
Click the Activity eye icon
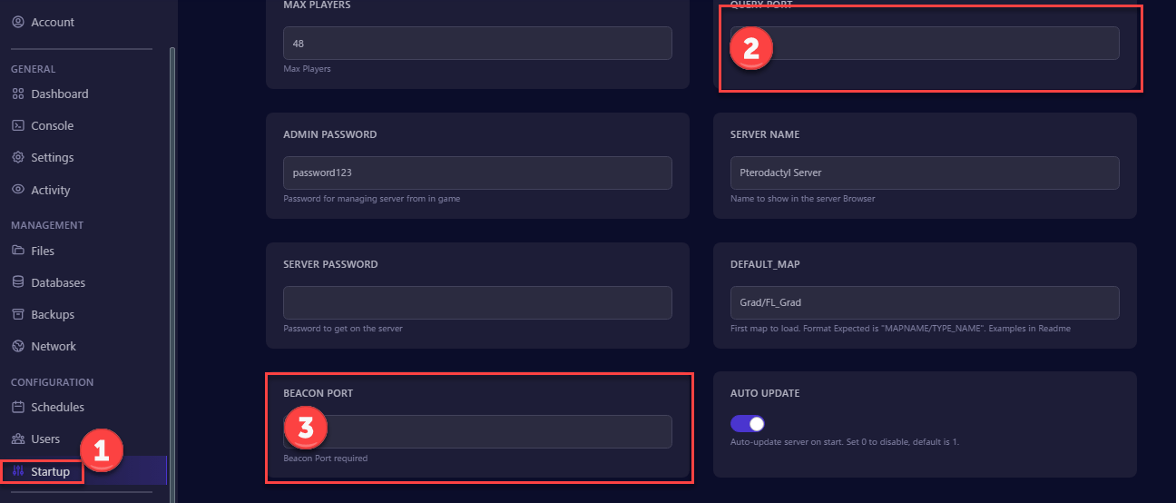pos(18,190)
